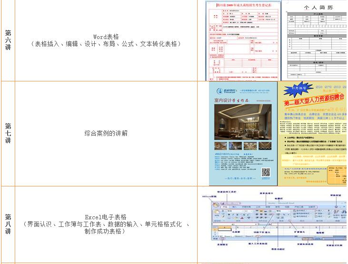348x264 pixels.
Task: Switch to the Sheet1 worksheet tab
Action: pos(228,236)
